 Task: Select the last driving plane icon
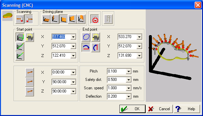tap(81, 19)
